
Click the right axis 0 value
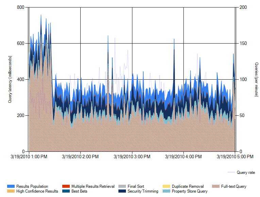[x=241, y=151]
